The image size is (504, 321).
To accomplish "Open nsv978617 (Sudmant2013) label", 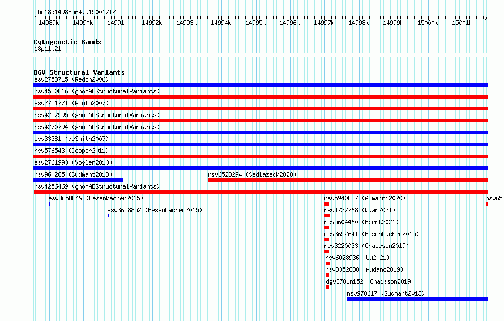I will [386, 293].
